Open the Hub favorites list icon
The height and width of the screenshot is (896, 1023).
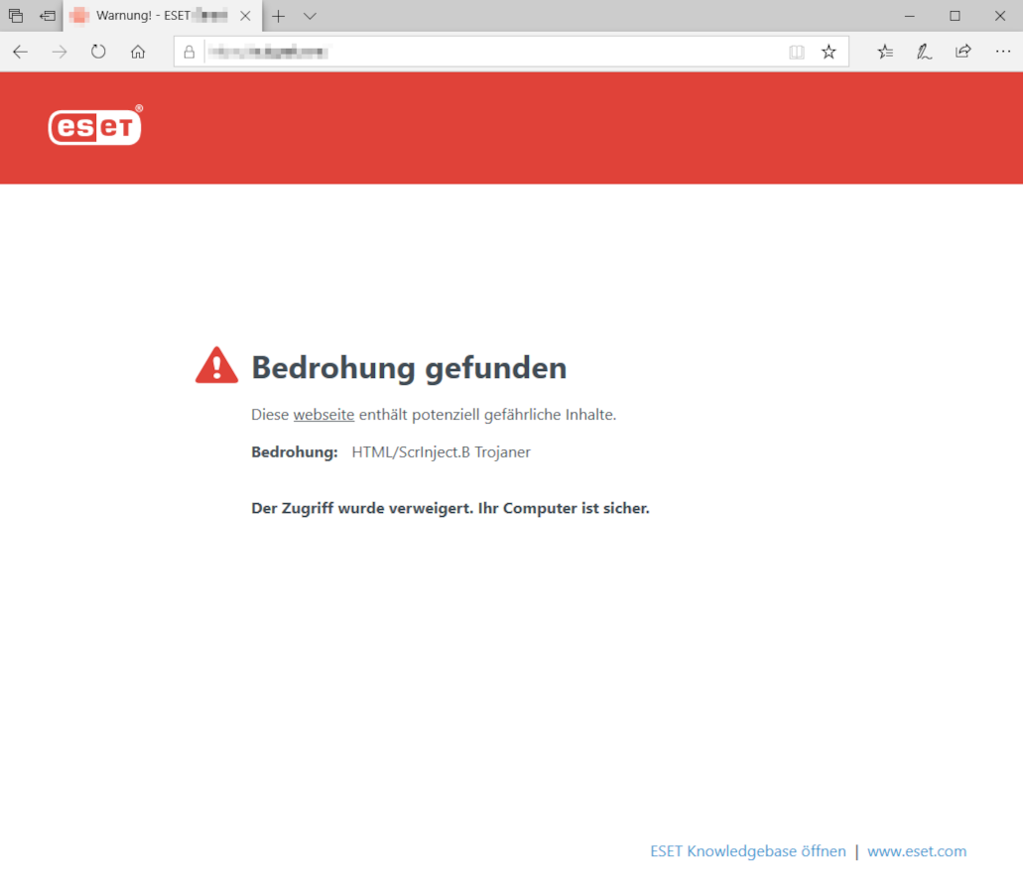pyautogui.click(x=884, y=52)
